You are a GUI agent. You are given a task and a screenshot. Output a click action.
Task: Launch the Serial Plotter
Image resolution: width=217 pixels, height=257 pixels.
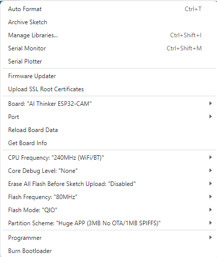[109, 61]
